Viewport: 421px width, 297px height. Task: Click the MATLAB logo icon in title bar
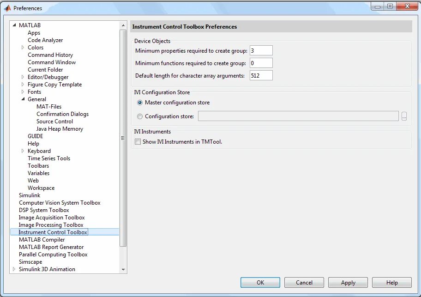click(x=7, y=8)
